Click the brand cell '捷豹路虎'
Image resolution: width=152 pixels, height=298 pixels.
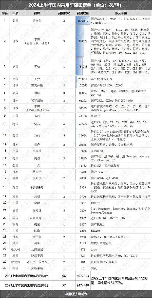pyautogui.click(x=37, y=187)
